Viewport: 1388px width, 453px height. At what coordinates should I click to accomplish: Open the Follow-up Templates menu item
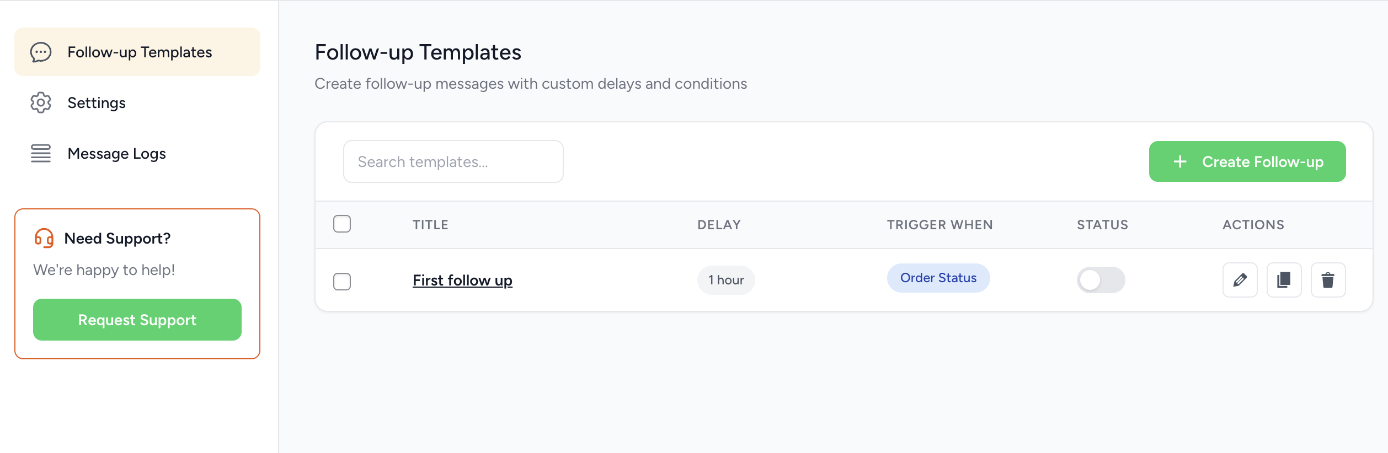pyautogui.click(x=137, y=52)
